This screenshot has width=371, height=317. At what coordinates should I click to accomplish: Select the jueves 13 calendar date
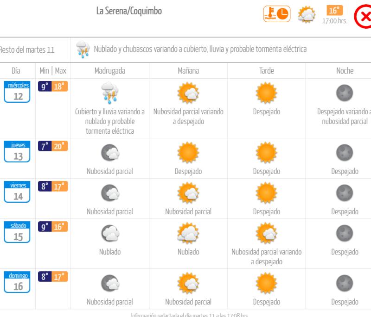pyautogui.click(x=18, y=152)
